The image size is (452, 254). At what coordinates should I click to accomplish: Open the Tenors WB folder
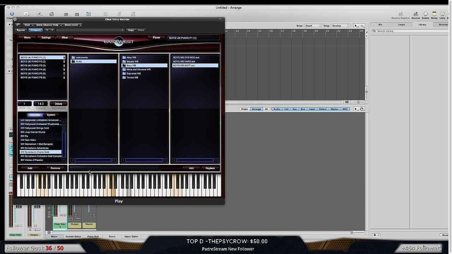145,77
